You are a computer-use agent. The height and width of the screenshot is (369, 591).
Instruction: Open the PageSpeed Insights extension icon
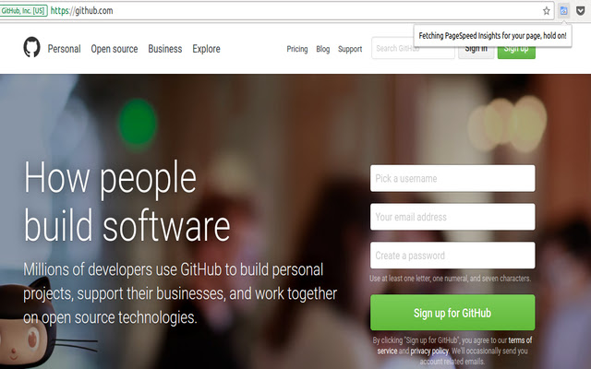[x=563, y=11]
